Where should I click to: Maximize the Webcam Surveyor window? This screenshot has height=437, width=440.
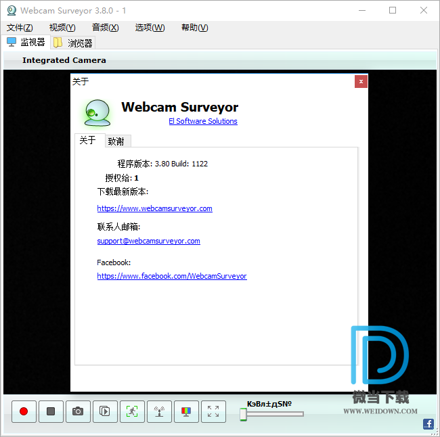pyautogui.click(x=393, y=11)
